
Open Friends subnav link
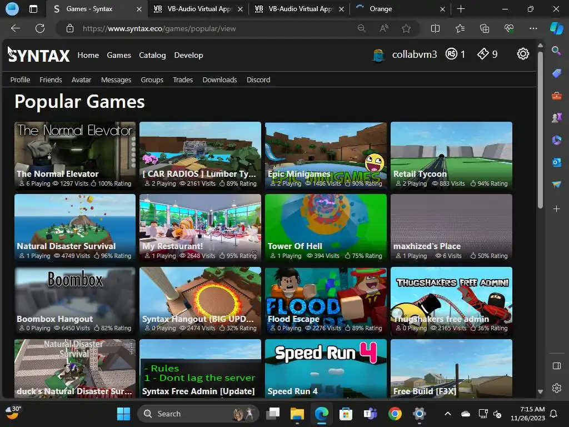[51, 80]
